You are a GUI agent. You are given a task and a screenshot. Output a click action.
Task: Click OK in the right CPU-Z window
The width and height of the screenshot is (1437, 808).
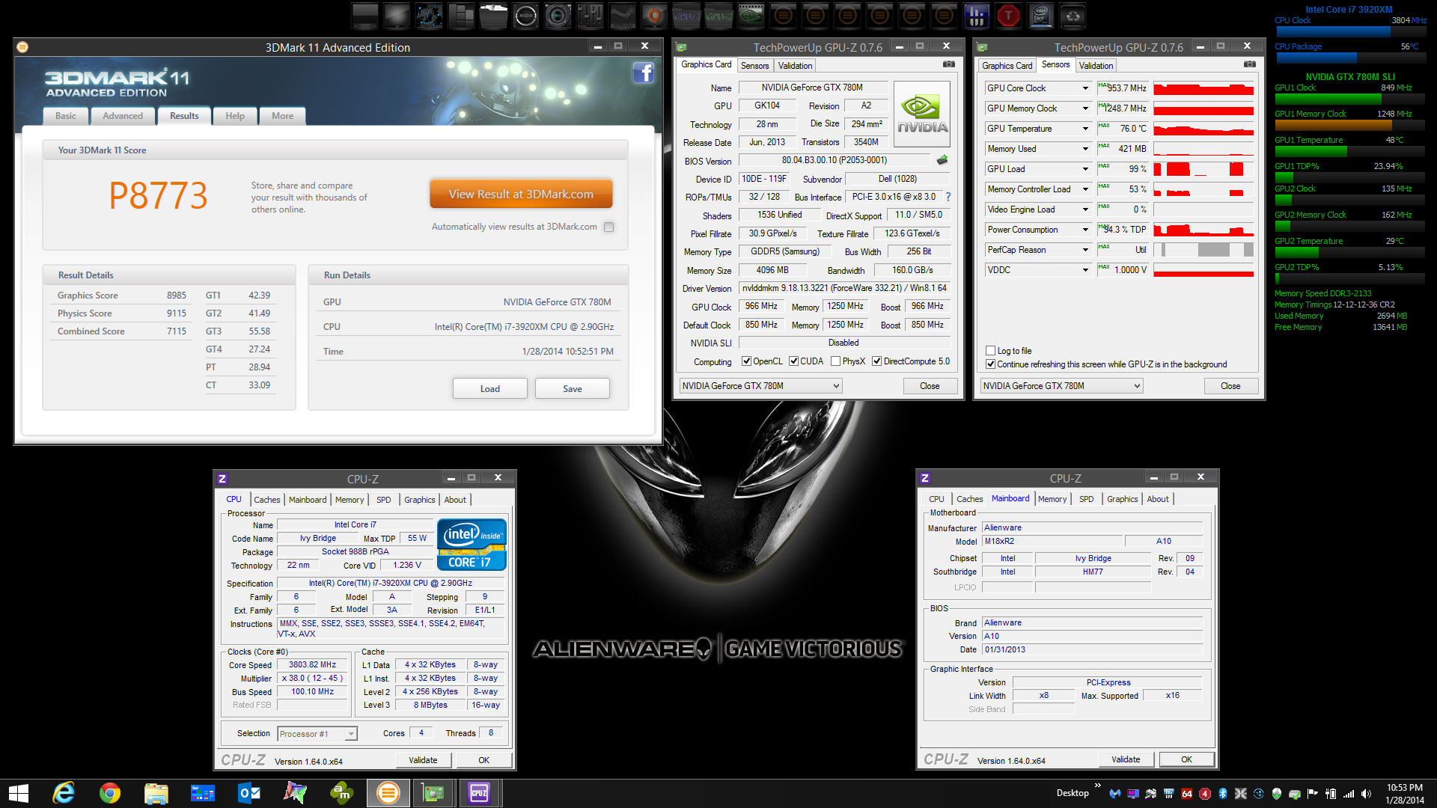point(1186,759)
